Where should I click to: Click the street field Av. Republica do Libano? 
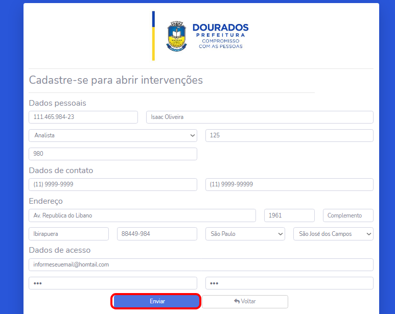click(143, 215)
